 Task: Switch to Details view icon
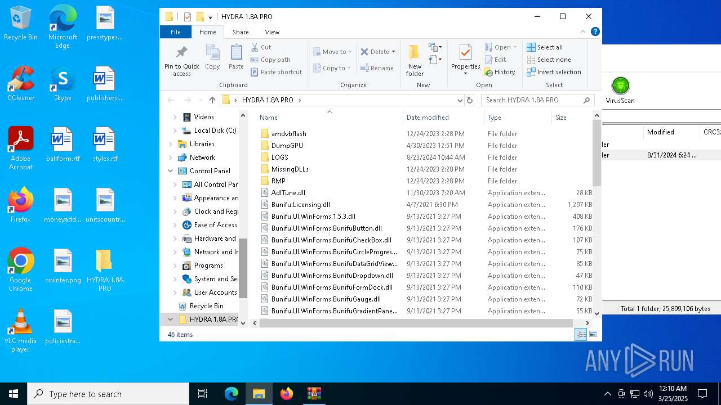click(581, 335)
